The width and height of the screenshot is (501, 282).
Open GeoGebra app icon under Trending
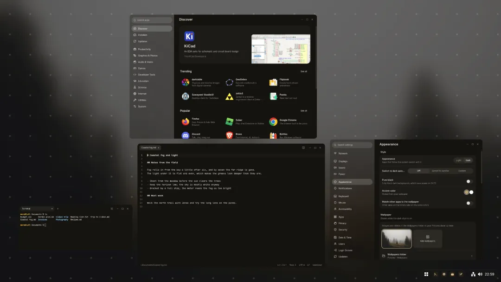click(x=229, y=83)
